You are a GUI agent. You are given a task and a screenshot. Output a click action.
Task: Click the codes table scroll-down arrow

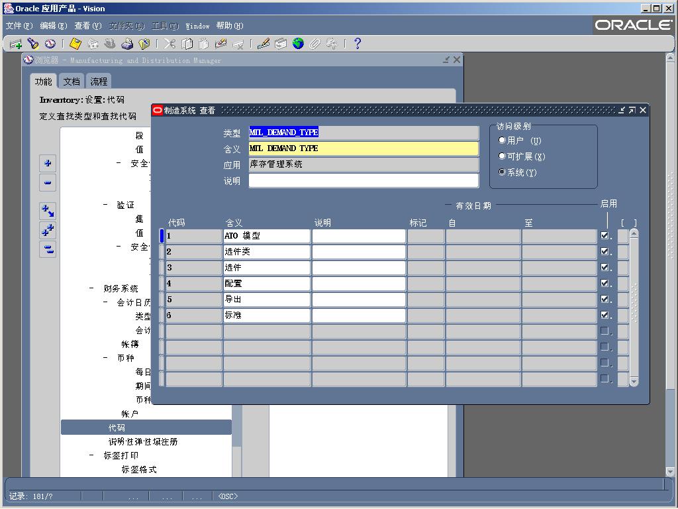pos(634,381)
